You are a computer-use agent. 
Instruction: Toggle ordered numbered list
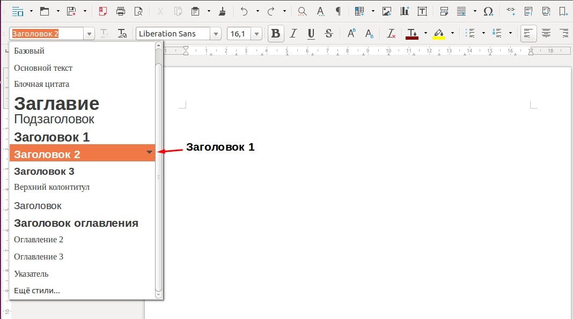[497, 34]
